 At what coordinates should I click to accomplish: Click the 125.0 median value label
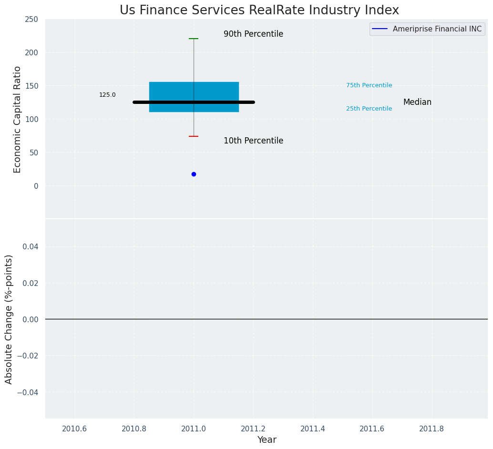107,95
